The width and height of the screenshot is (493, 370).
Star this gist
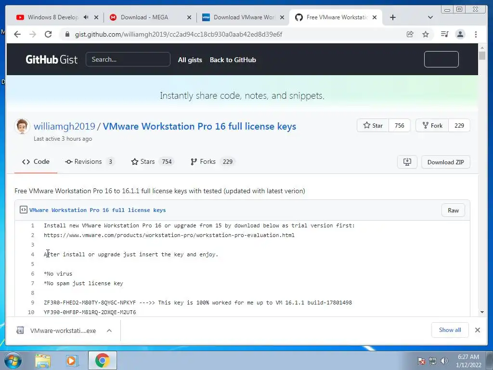coord(373,126)
